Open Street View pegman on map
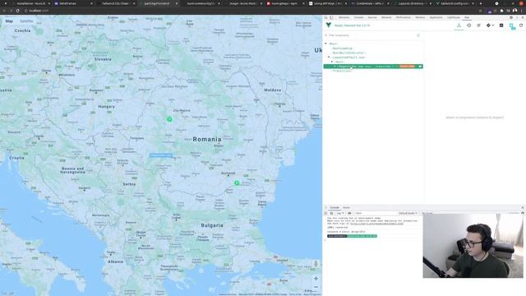Image resolution: width=526 pixels, height=296 pixels. pos(316,264)
